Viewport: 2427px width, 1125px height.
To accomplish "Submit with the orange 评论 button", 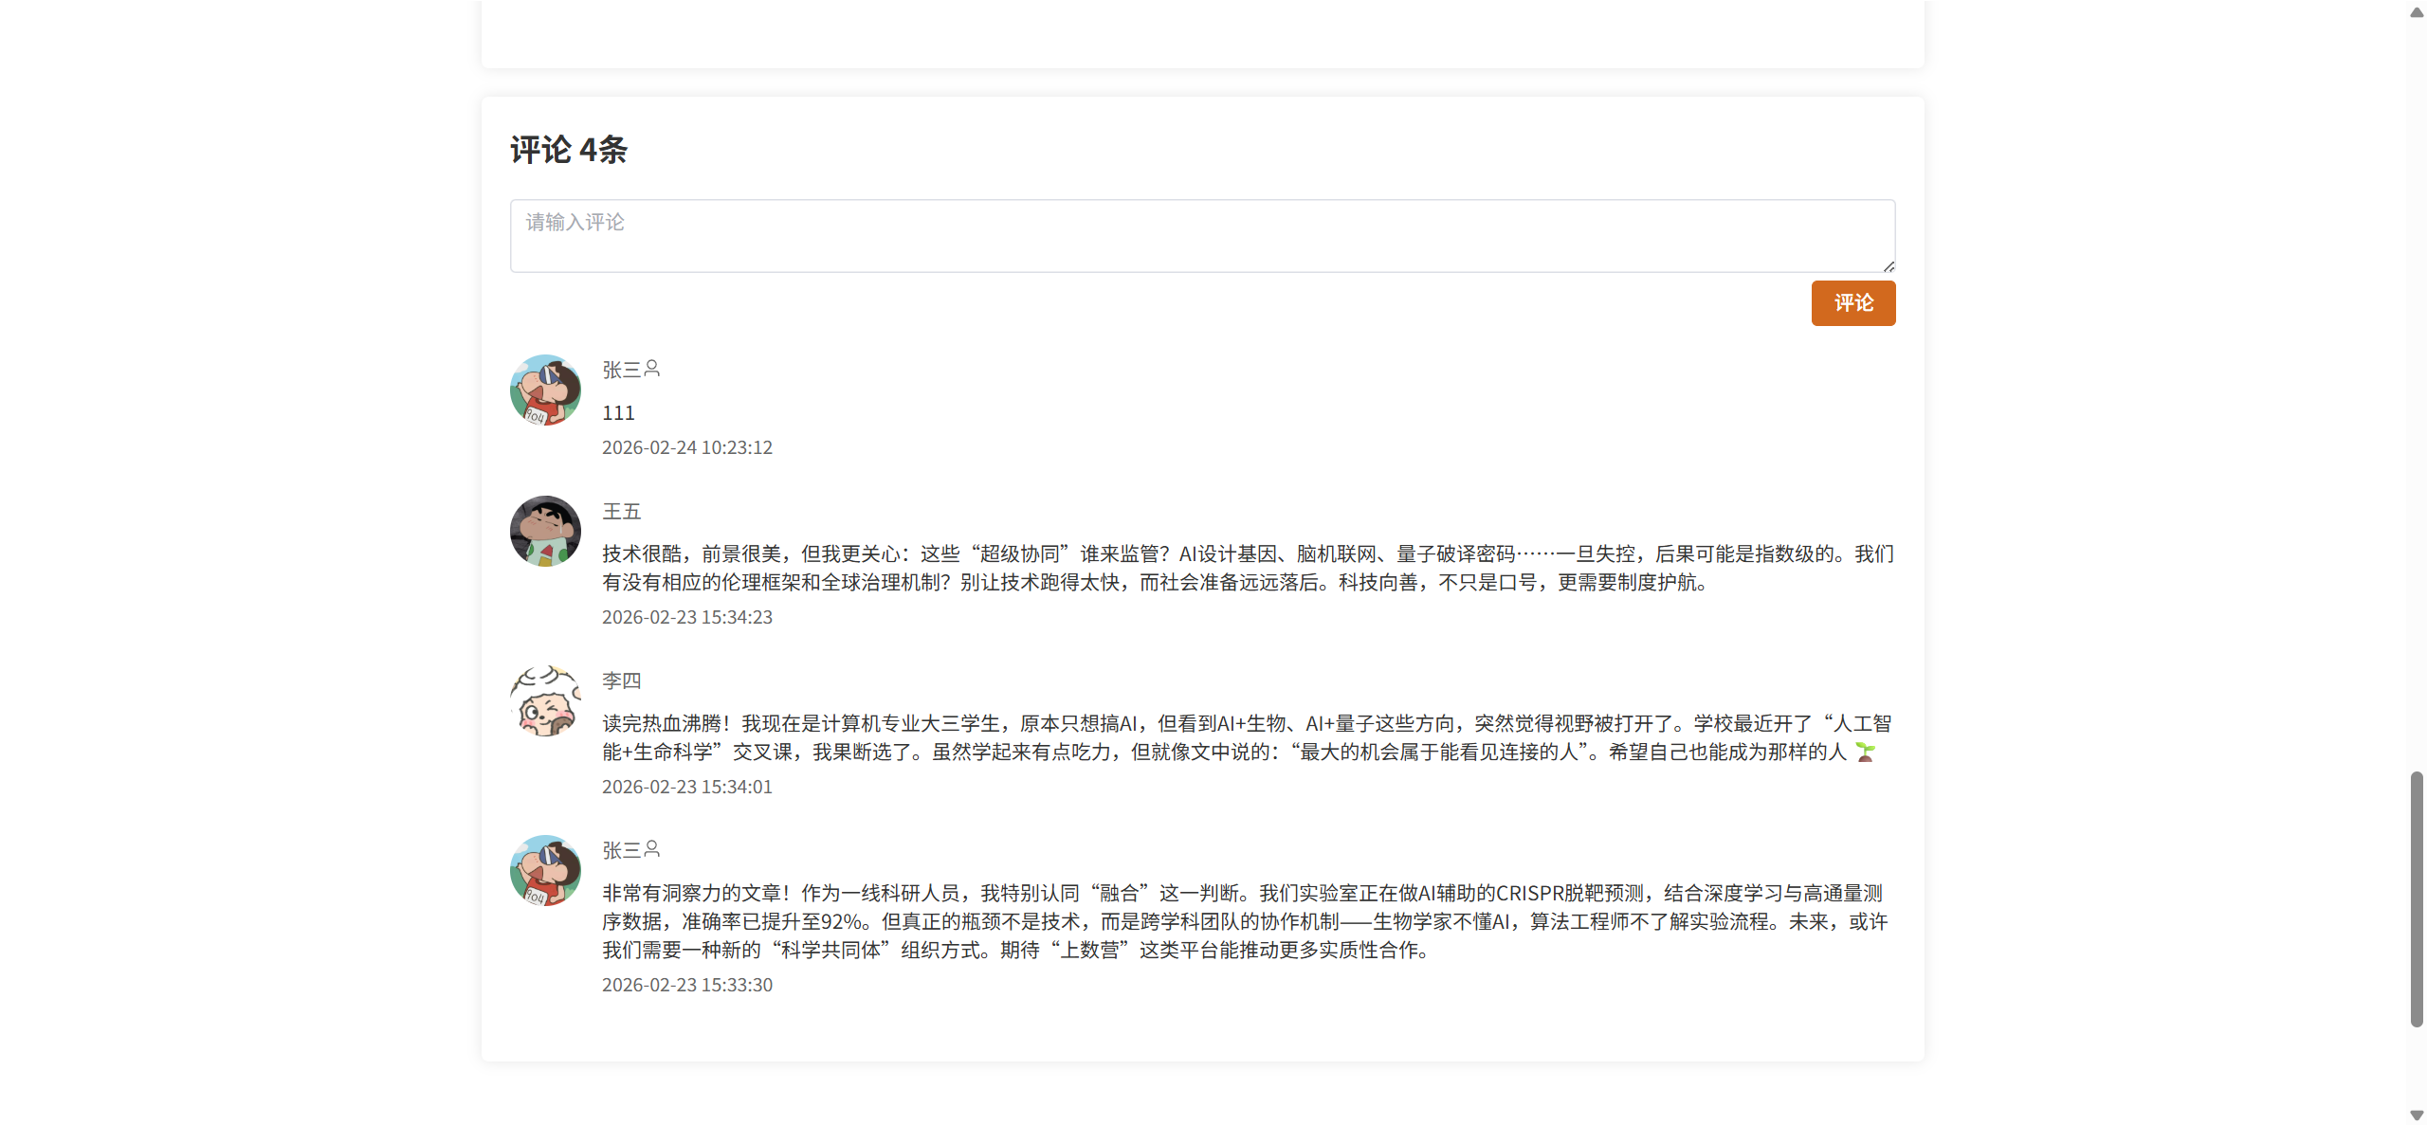I will tap(1852, 303).
